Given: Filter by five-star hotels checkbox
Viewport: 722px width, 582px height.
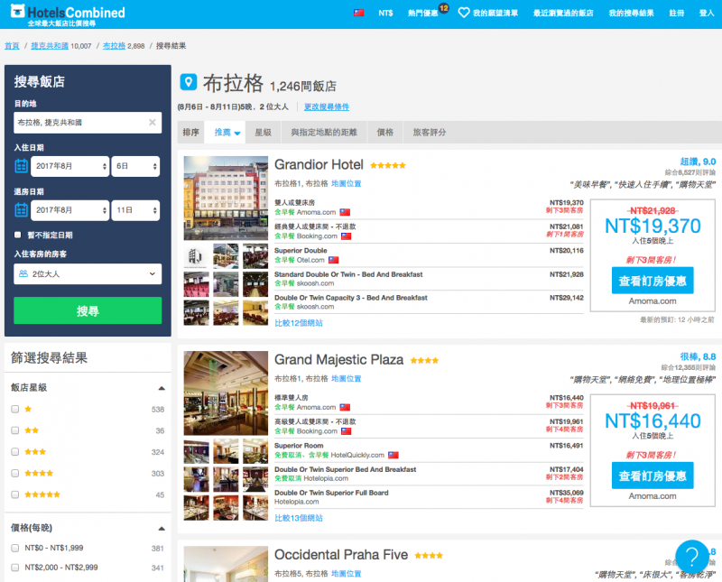Looking at the screenshot, I should (15, 494).
